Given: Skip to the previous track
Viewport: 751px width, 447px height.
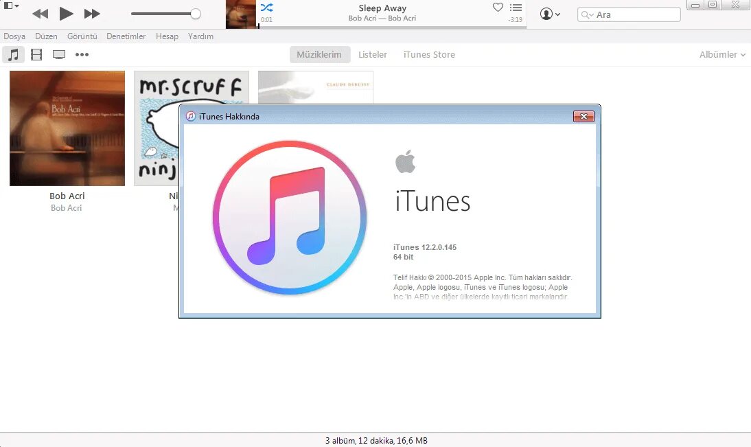Looking at the screenshot, I should point(41,14).
